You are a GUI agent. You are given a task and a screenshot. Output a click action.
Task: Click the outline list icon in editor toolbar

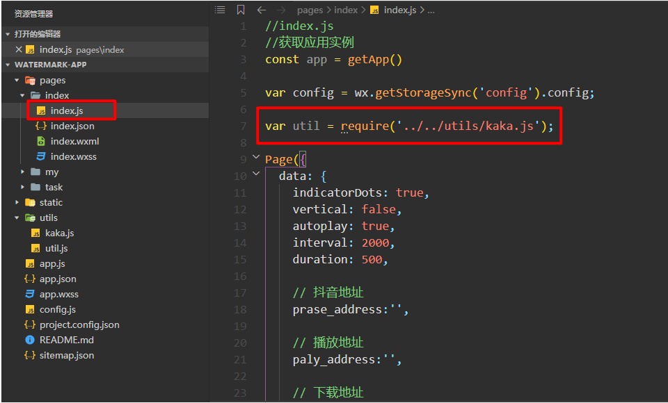click(220, 10)
